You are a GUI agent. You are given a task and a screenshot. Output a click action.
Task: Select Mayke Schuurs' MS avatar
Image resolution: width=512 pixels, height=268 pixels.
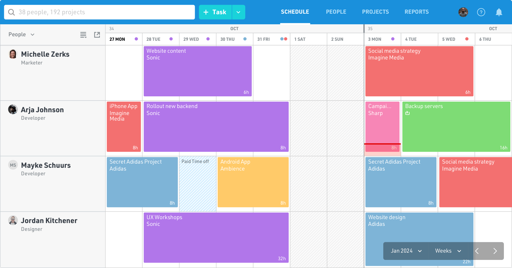[13, 165]
